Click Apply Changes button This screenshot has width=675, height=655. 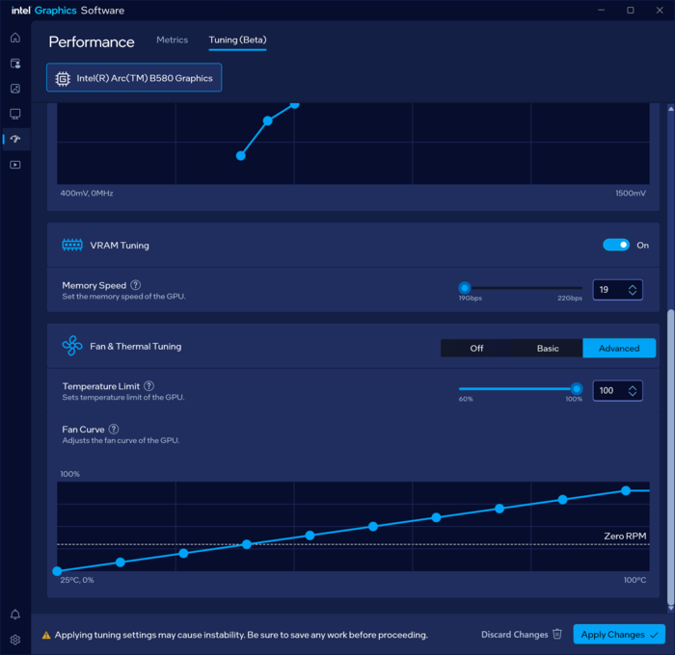[x=619, y=635]
